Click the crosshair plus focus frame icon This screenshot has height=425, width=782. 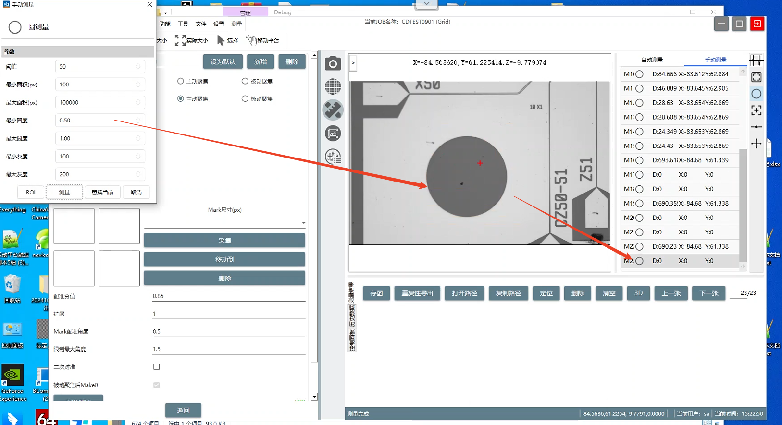(x=756, y=110)
